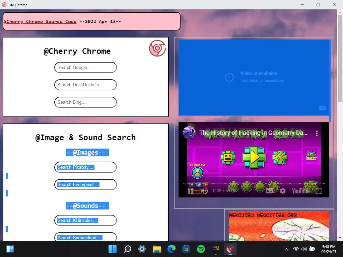The image size is (343, 257).
Task: Click the @CChrome title bar app icon
Action: coord(4,5)
